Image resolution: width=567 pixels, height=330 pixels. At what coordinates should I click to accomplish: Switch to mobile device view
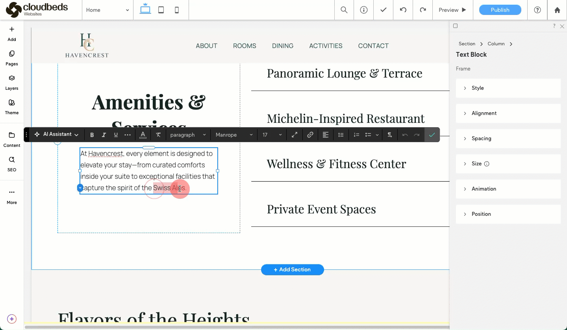coord(177,10)
